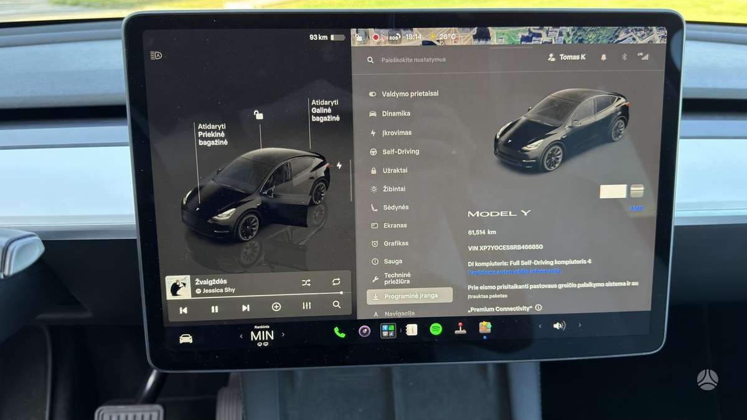Add song to favorites plus icon
The height and width of the screenshot is (420, 747).
(276, 307)
